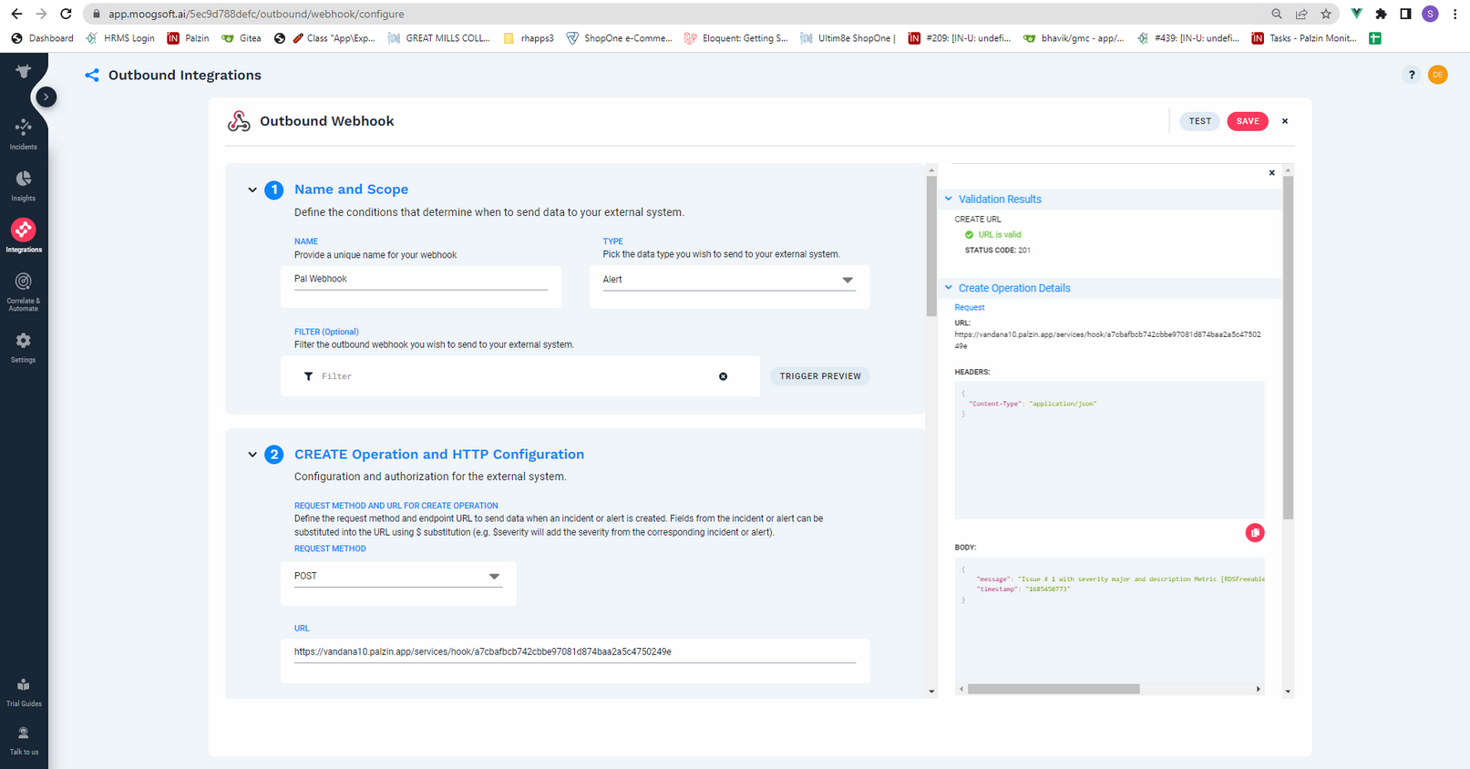Click the Request link in details
Screen dimensions: 1470x769
[x=970, y=308]
